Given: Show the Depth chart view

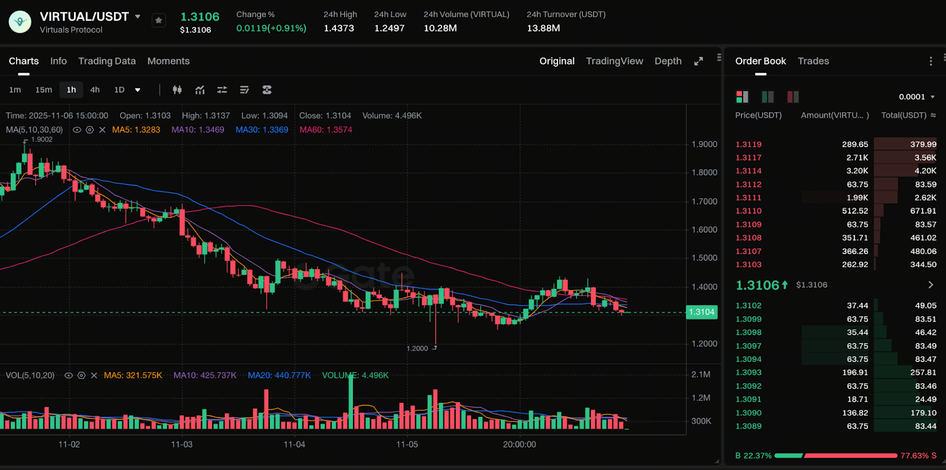Looking at the screenshot, I should pyautogui.click(x=668, y=61).
